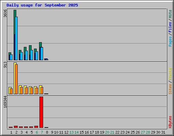Click day label 9 on the axis
Image resolution: width=174 pixels, height=136 pixels.
(52, 132)
